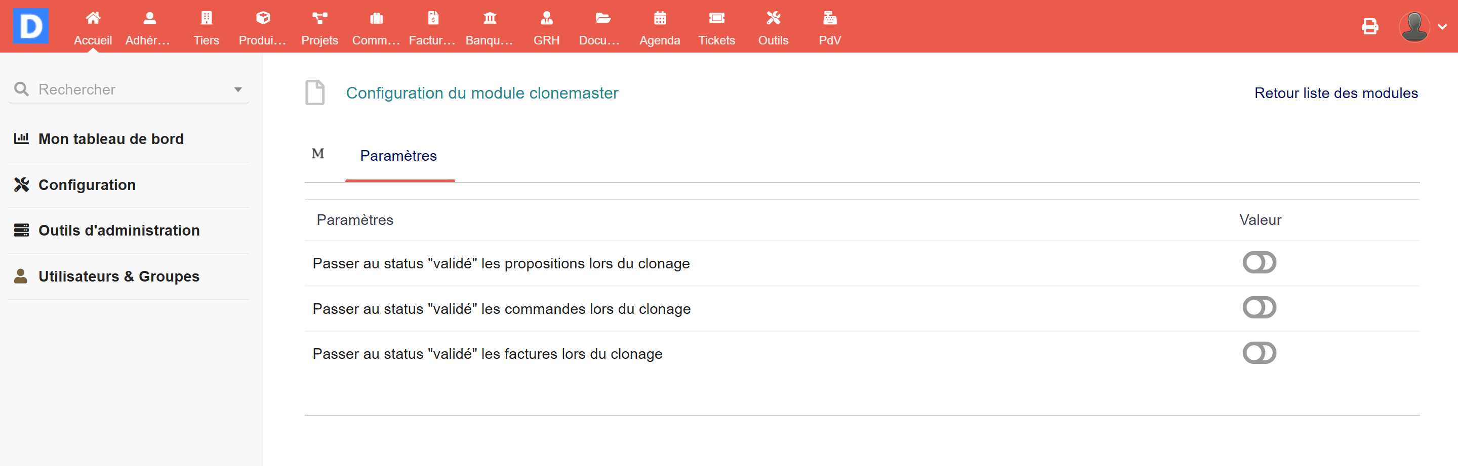Open the Agenda calendar icon
This screenshot has width=1458, height=466.
point(659,19)
